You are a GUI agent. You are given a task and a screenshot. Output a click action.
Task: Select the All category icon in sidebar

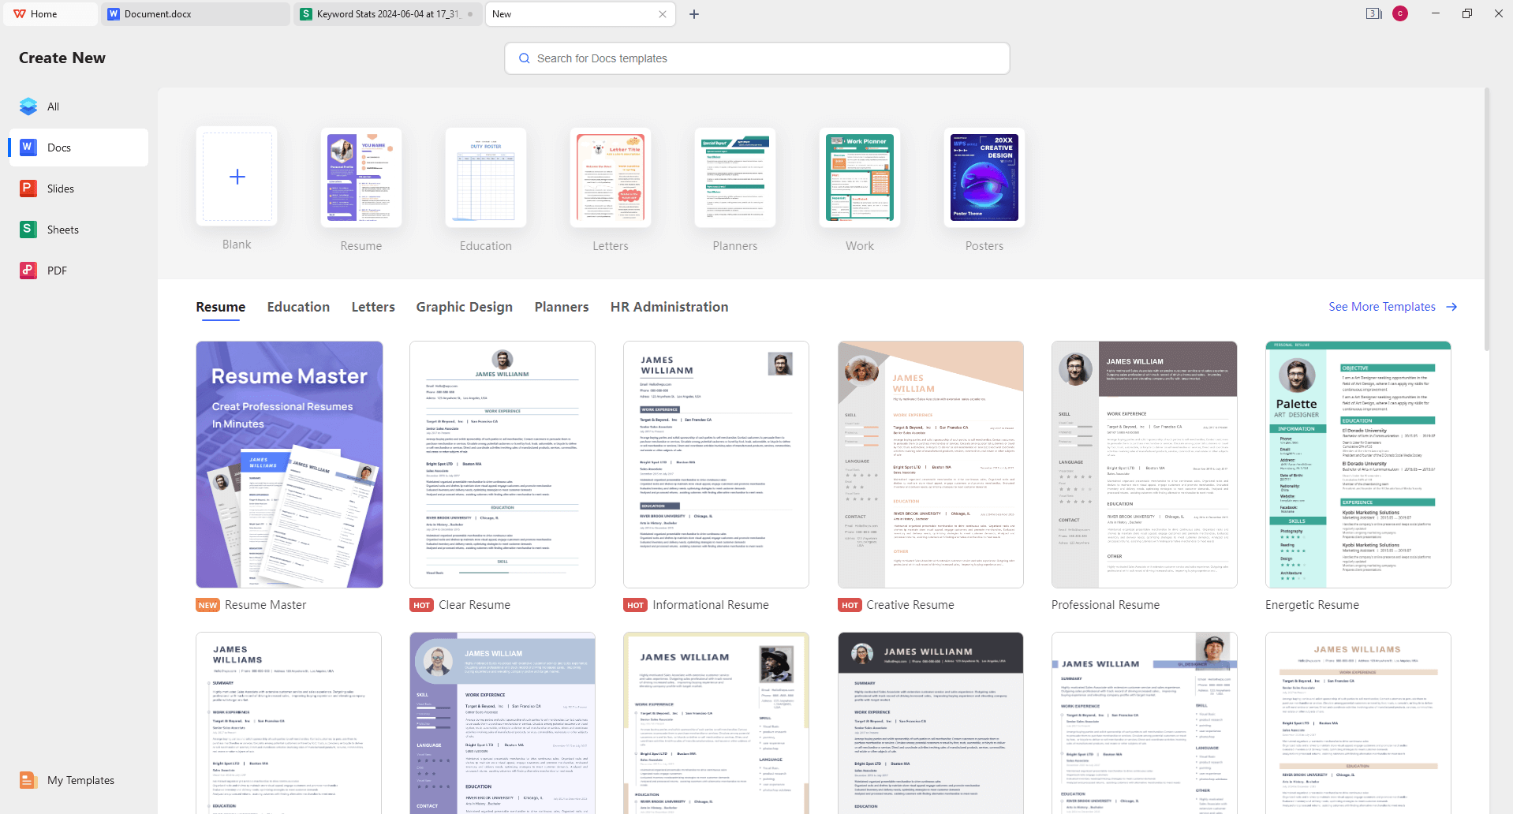tap(28, 106)
